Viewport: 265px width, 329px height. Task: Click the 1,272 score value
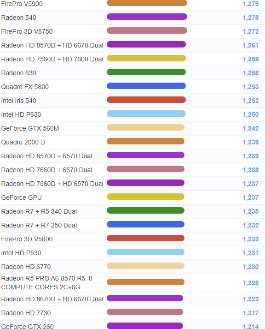coord(251,31)
